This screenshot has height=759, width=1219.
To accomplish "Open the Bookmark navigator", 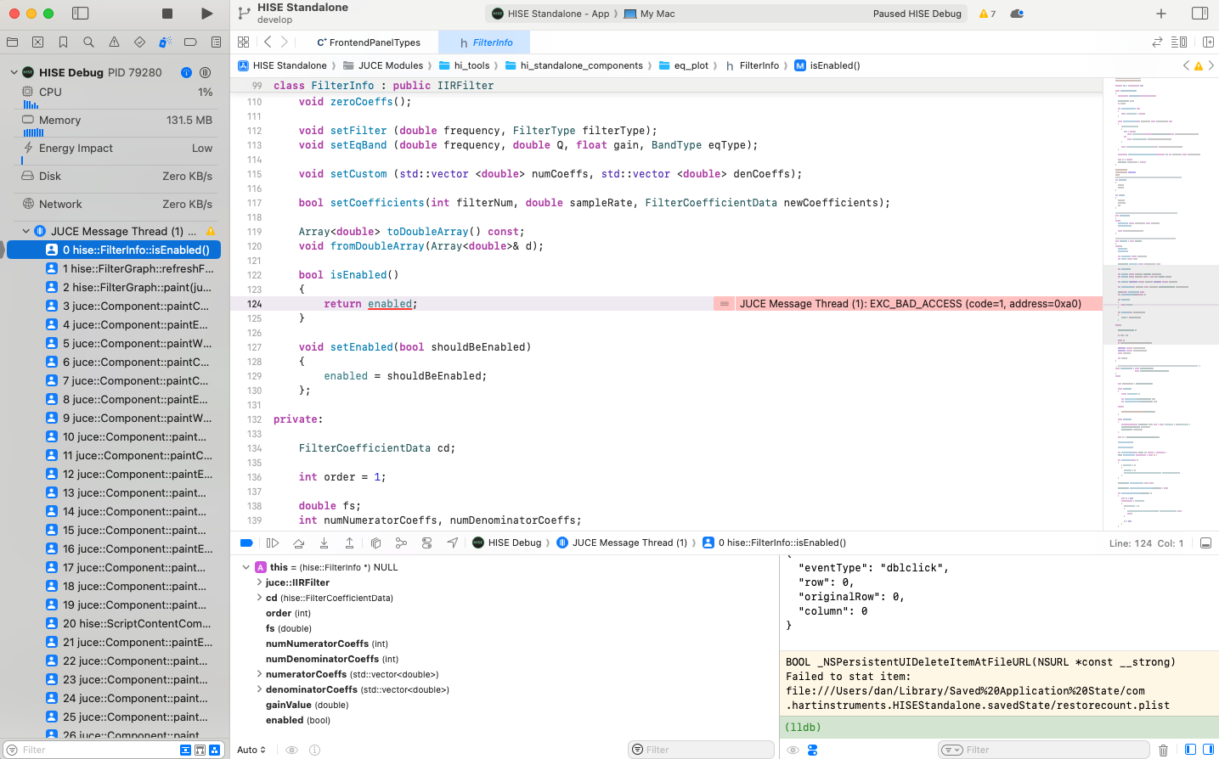I will (x=63, y=42).
